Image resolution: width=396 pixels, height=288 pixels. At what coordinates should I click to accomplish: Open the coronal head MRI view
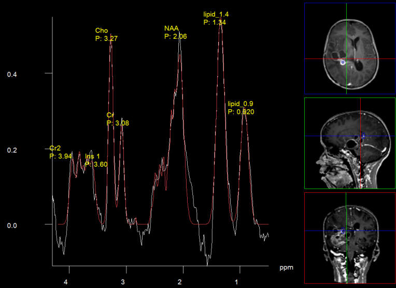[x=349, y=238]
